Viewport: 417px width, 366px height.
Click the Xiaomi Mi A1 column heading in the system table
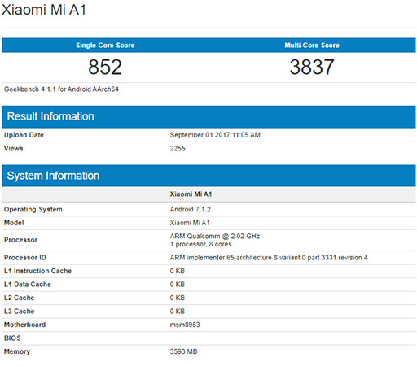pos(191,194)
